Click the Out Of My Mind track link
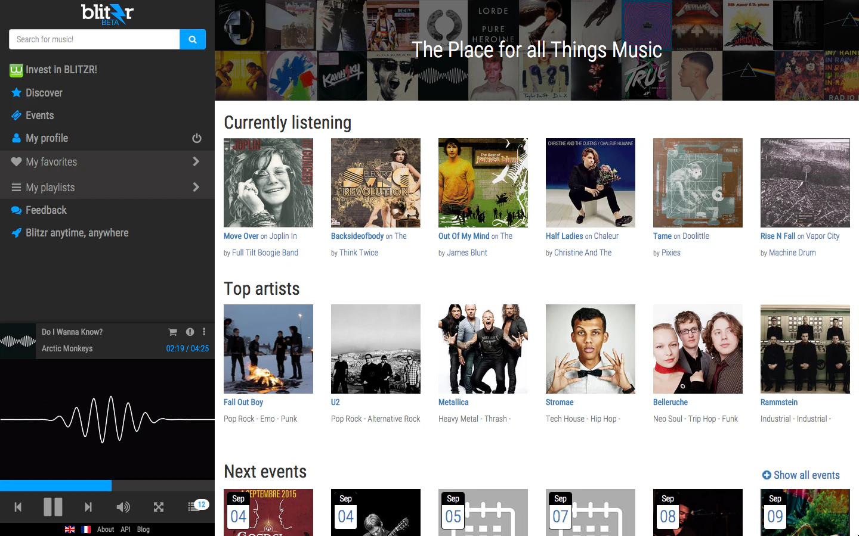This screenshot has height=536, width=859. tap(464, 236)
